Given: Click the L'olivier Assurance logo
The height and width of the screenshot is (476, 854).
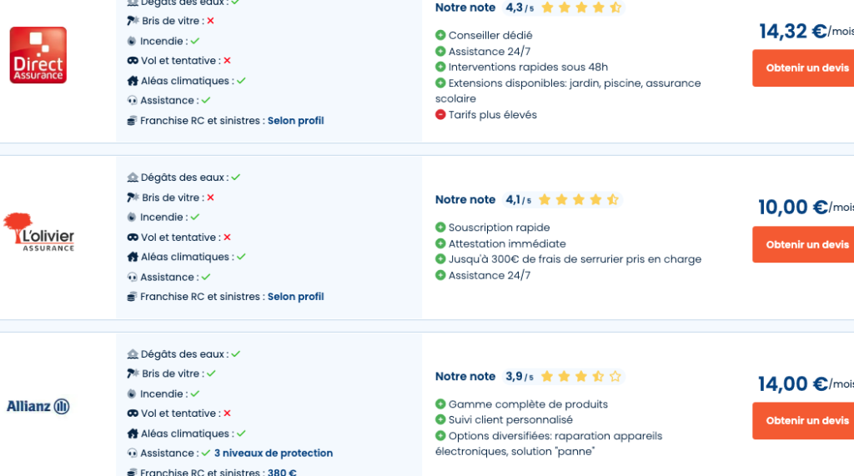Looking at the screenshot, I should click(x=38, y=232).
